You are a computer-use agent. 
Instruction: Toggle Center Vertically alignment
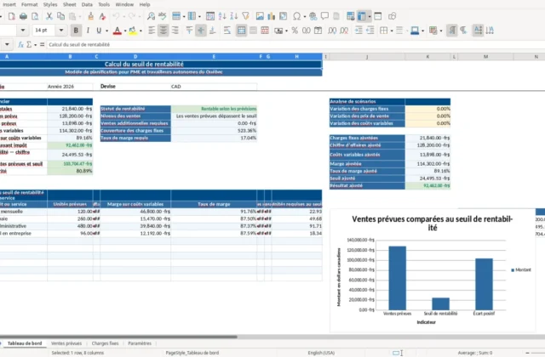coord(201,31)
